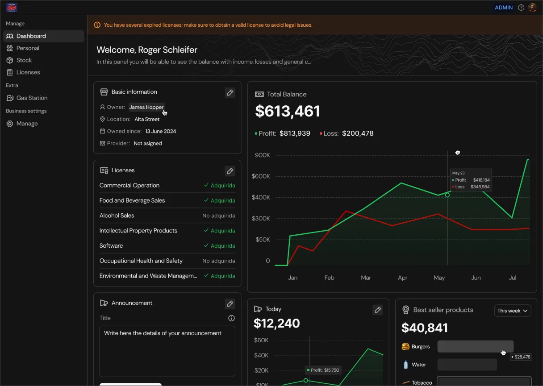The width and height of the screenshot is (543, 386).
Task: Click the Software license row
Action: point(167,246)
